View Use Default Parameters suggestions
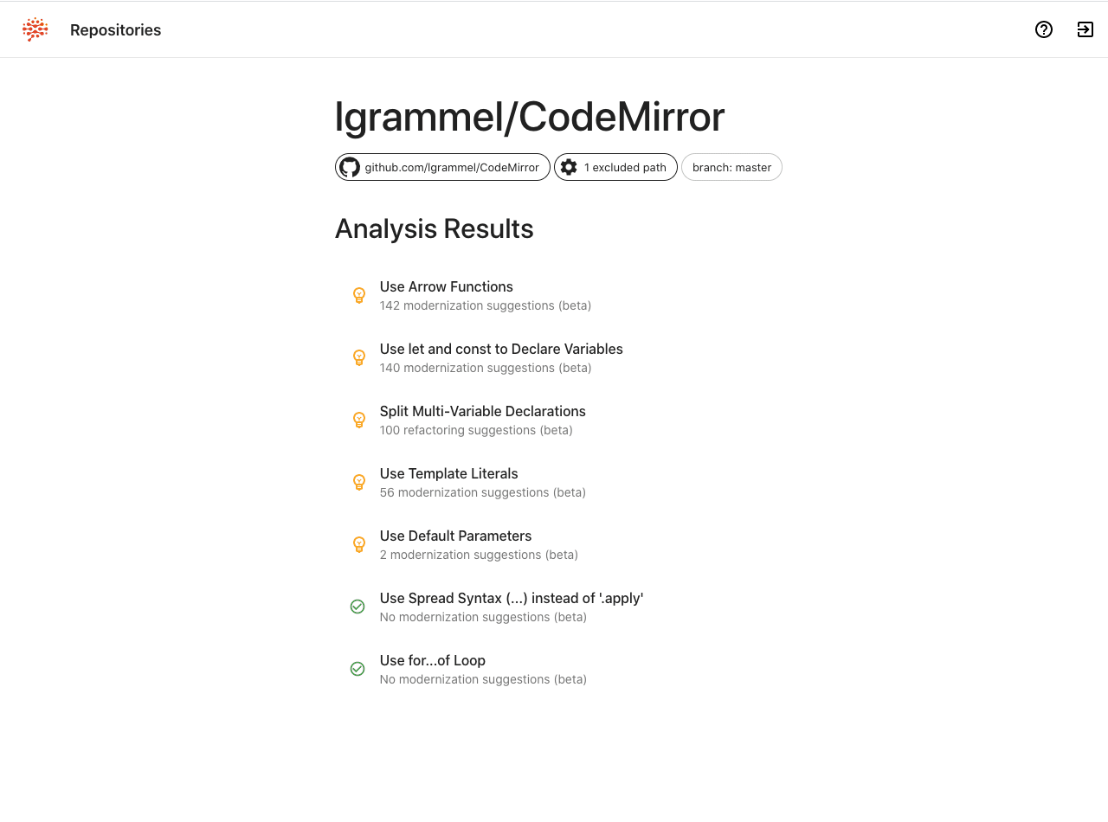Viewport: 1108px width, 822px height. (x=455, y=536)
